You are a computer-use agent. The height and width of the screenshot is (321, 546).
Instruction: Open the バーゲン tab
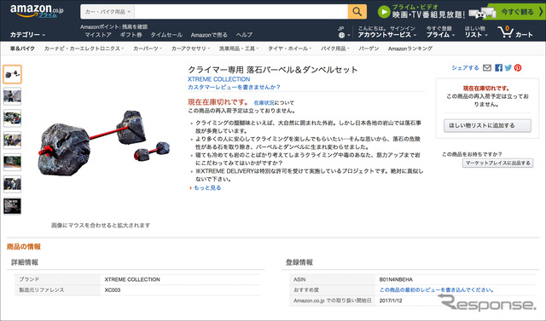(x=369, y=49)
